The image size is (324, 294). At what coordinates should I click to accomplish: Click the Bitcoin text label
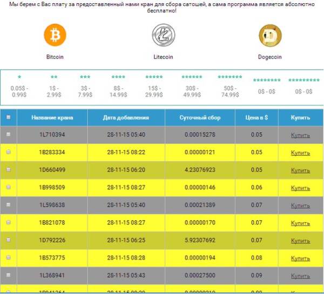pos(55,57)
